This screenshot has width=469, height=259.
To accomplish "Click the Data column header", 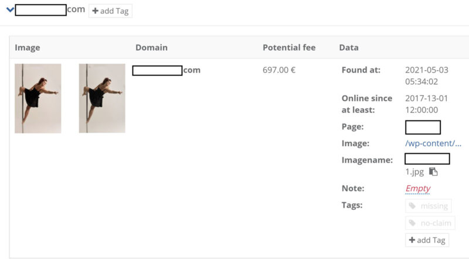I will (349, 47).
